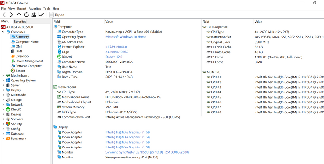
Task: Open the Help menu
Action: 56,9
